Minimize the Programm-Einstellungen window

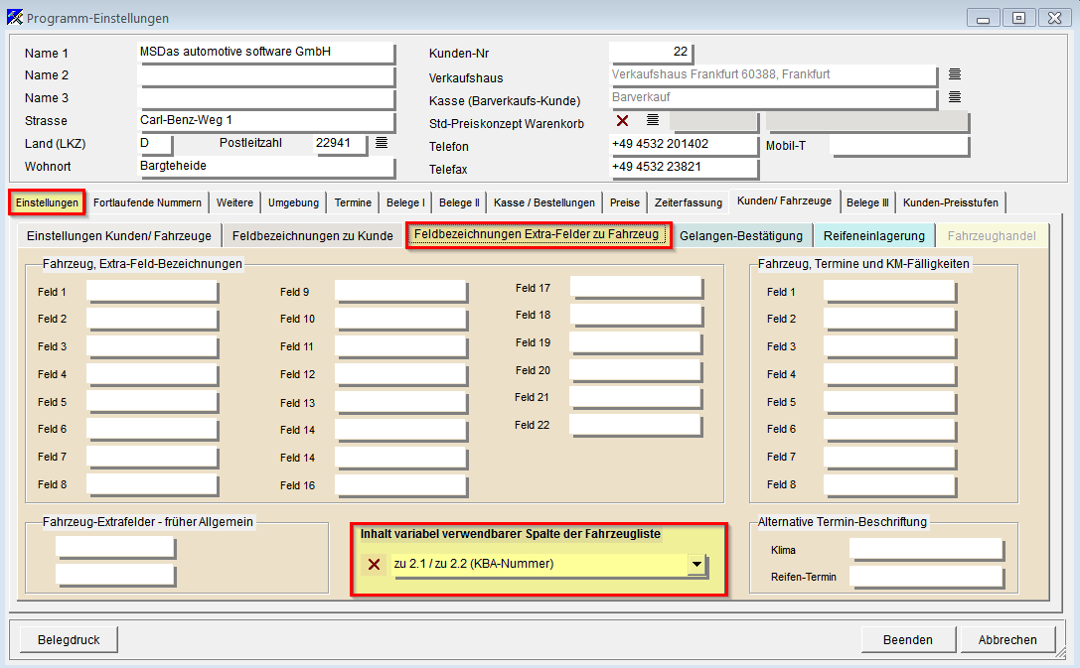point(983,18)
